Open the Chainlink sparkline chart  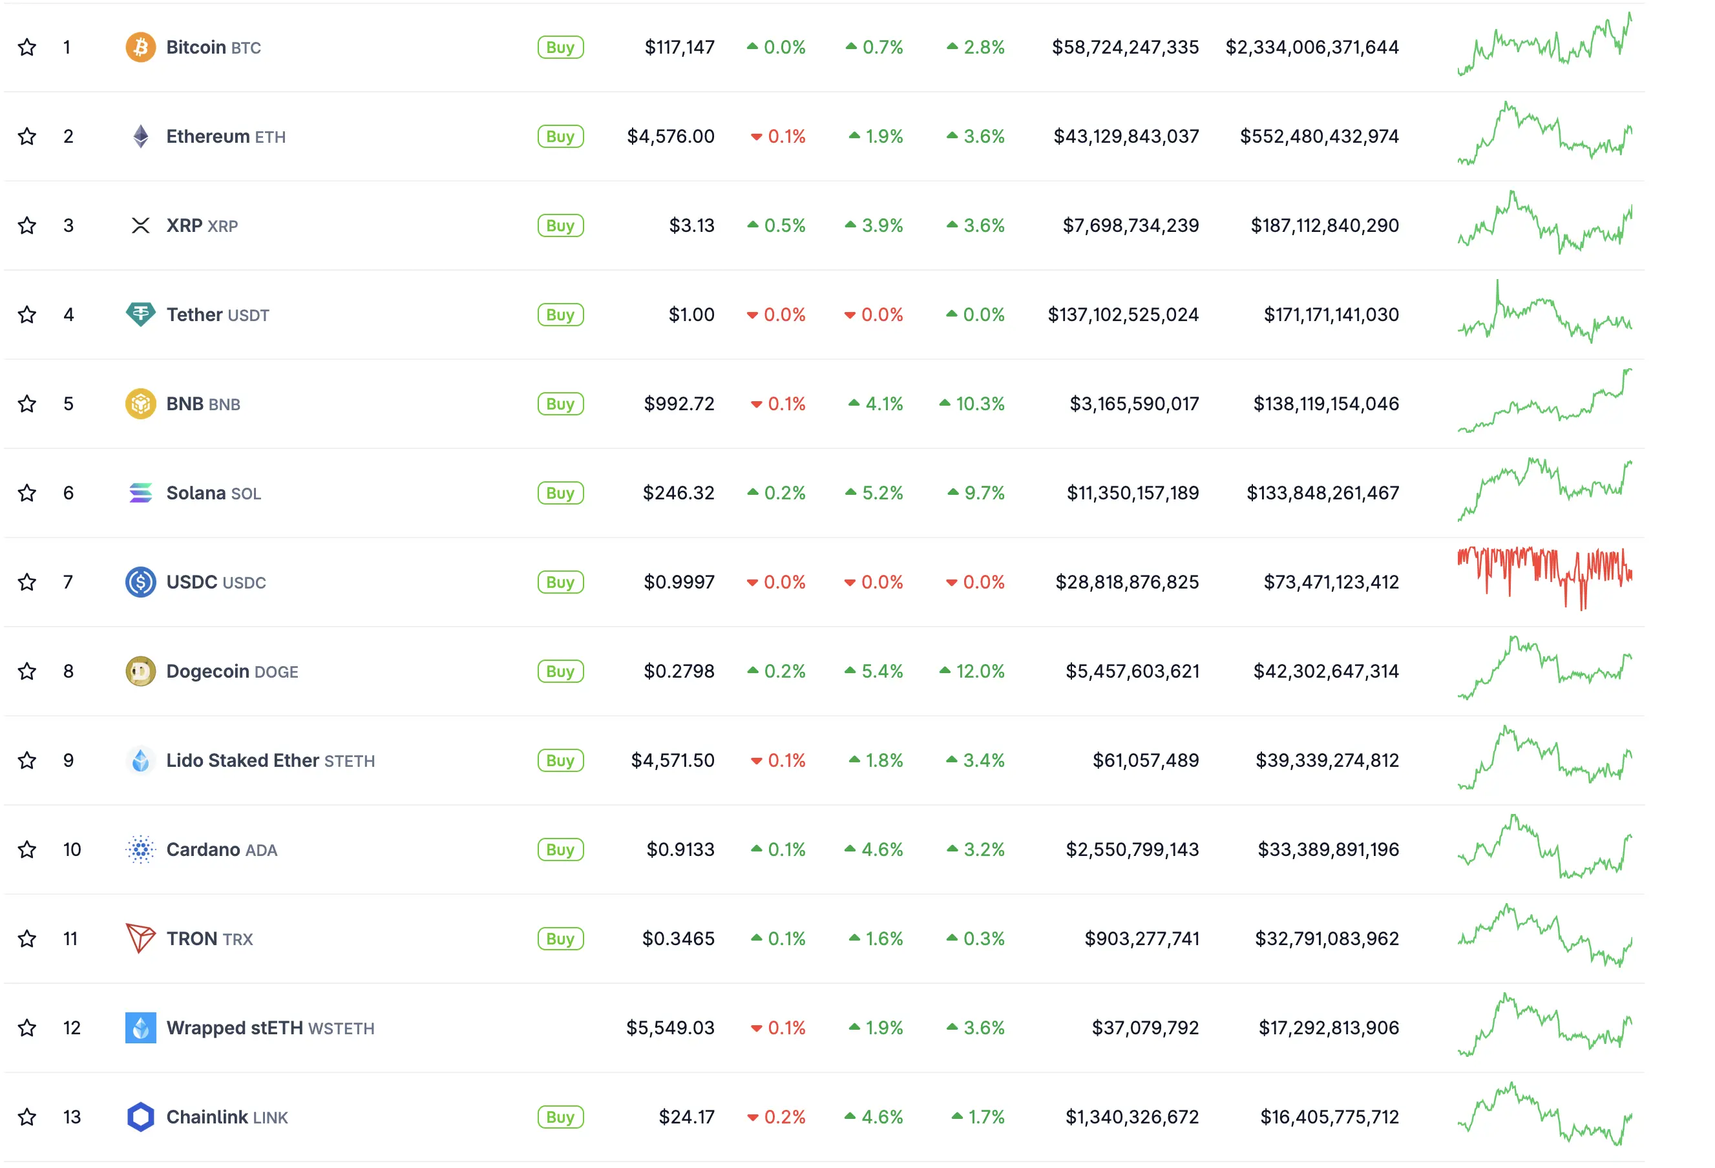[x=1545, y=1114]
